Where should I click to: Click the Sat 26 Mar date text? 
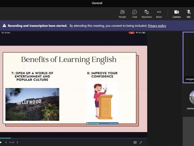(x=6, y=33)
